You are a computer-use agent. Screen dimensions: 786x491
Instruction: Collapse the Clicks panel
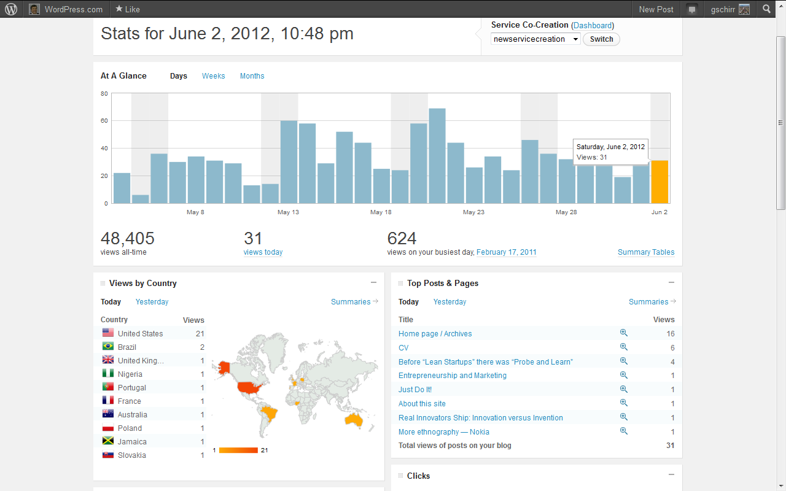click(x=671, y=475)
